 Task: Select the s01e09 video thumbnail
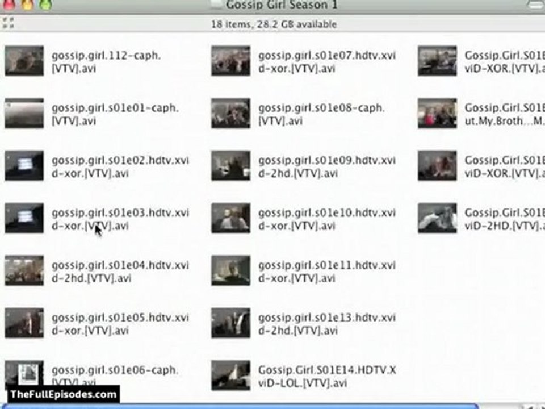point(231,166)
